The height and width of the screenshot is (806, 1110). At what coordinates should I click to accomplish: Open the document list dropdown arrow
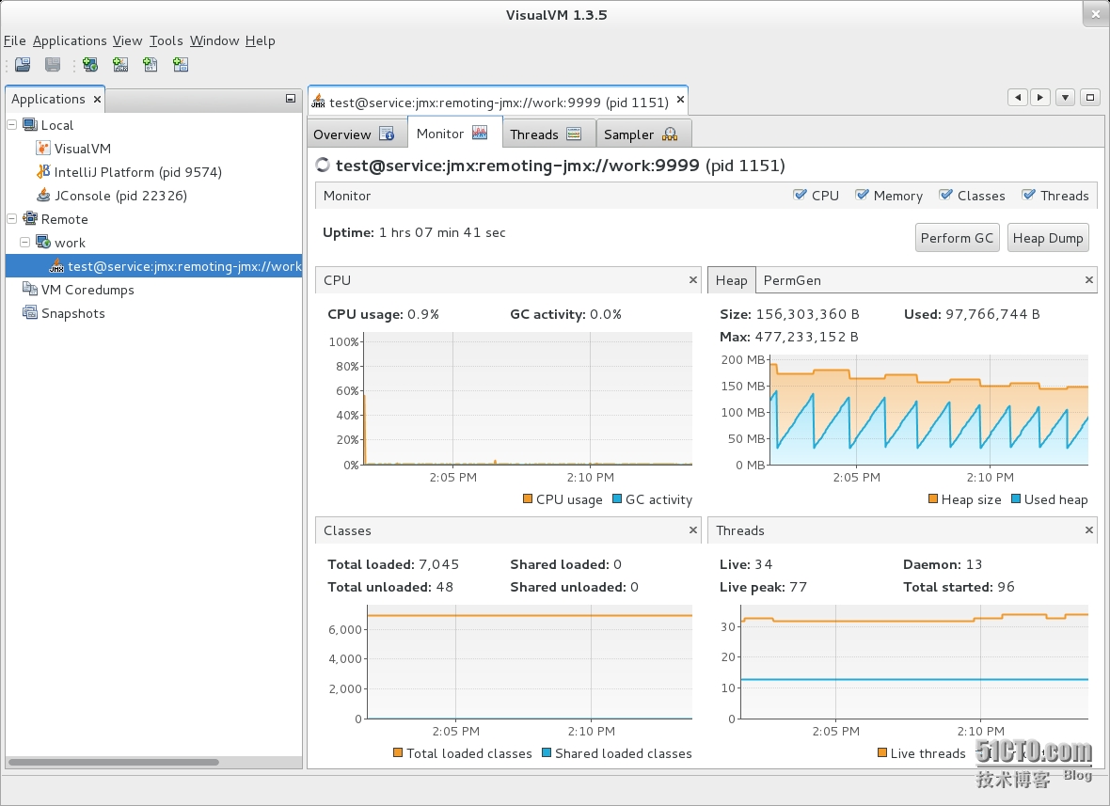(x=1065, y=97)
